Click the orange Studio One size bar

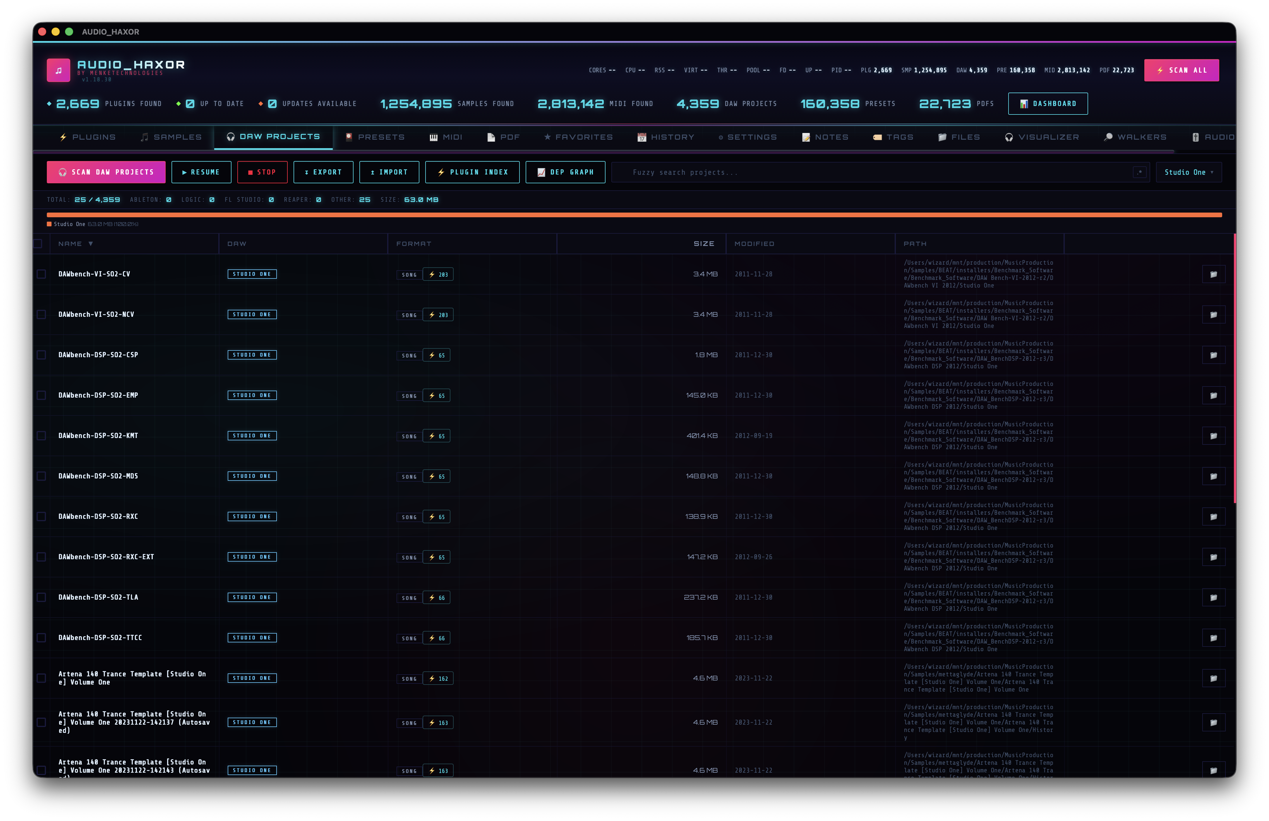[634, 215]
